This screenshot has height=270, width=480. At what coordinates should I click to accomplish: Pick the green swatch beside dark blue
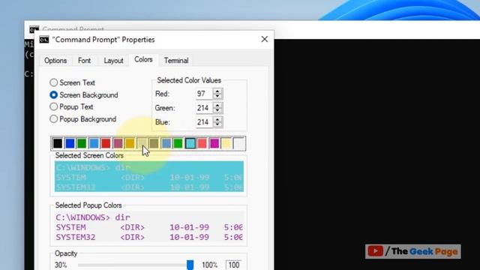pyautogui.click(x=82, y=143)
